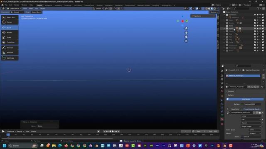Select the Select Box tool
The image size is (266, 149).
click(10, 17)
